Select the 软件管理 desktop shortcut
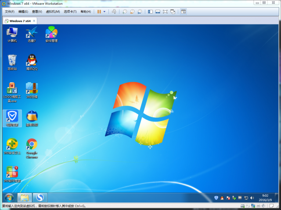The height and width of the screenshot is (210, 281). point(51,35)
